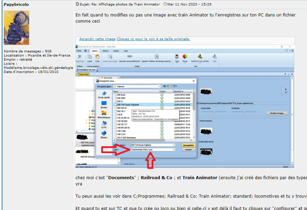The height and width of the screenshot is (210, 307).
Task: Click the Supprimer (delete X) ribbon icon
Action: click(80, 57)
